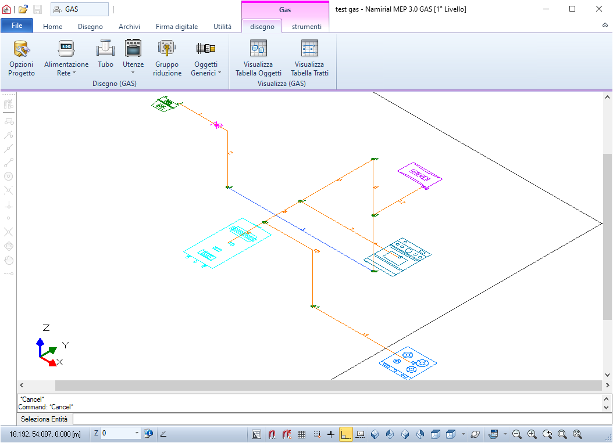Click the second shaded cube view icon
The image size is (613, 443).
pyautogui.click(x=390, y=434)
